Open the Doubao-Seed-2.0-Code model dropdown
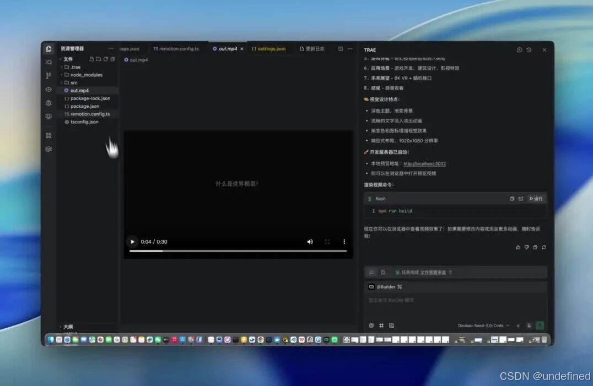The height and width of the screenshot is (386, 593). 483,326
